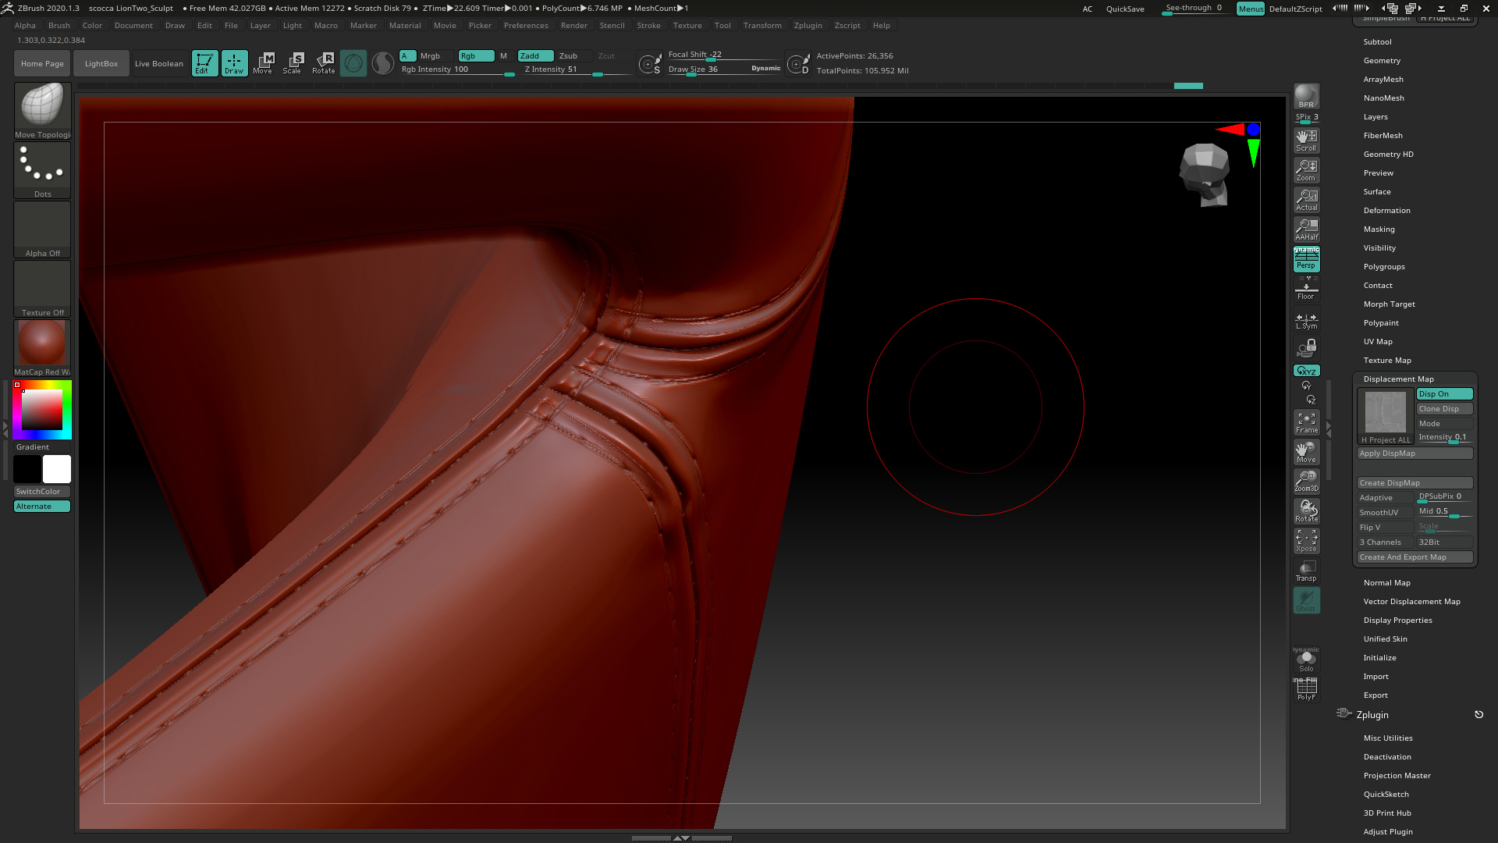Open LightBox browser
Viewport: 1498px width, 843px height.
pyautogui.click(x=101, y=64)
